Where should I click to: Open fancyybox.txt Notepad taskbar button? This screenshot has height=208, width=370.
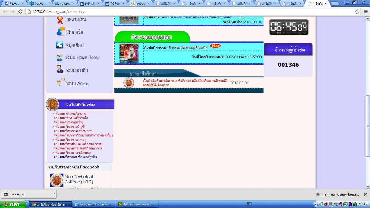pos(93,204)
